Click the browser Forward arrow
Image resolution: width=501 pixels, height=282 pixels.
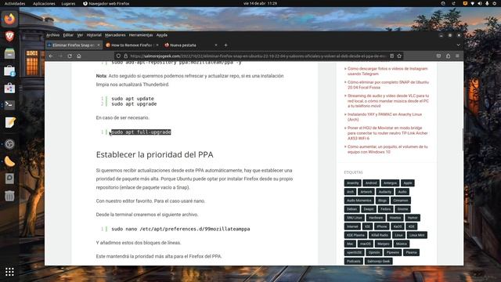click(x=60, y=56)
